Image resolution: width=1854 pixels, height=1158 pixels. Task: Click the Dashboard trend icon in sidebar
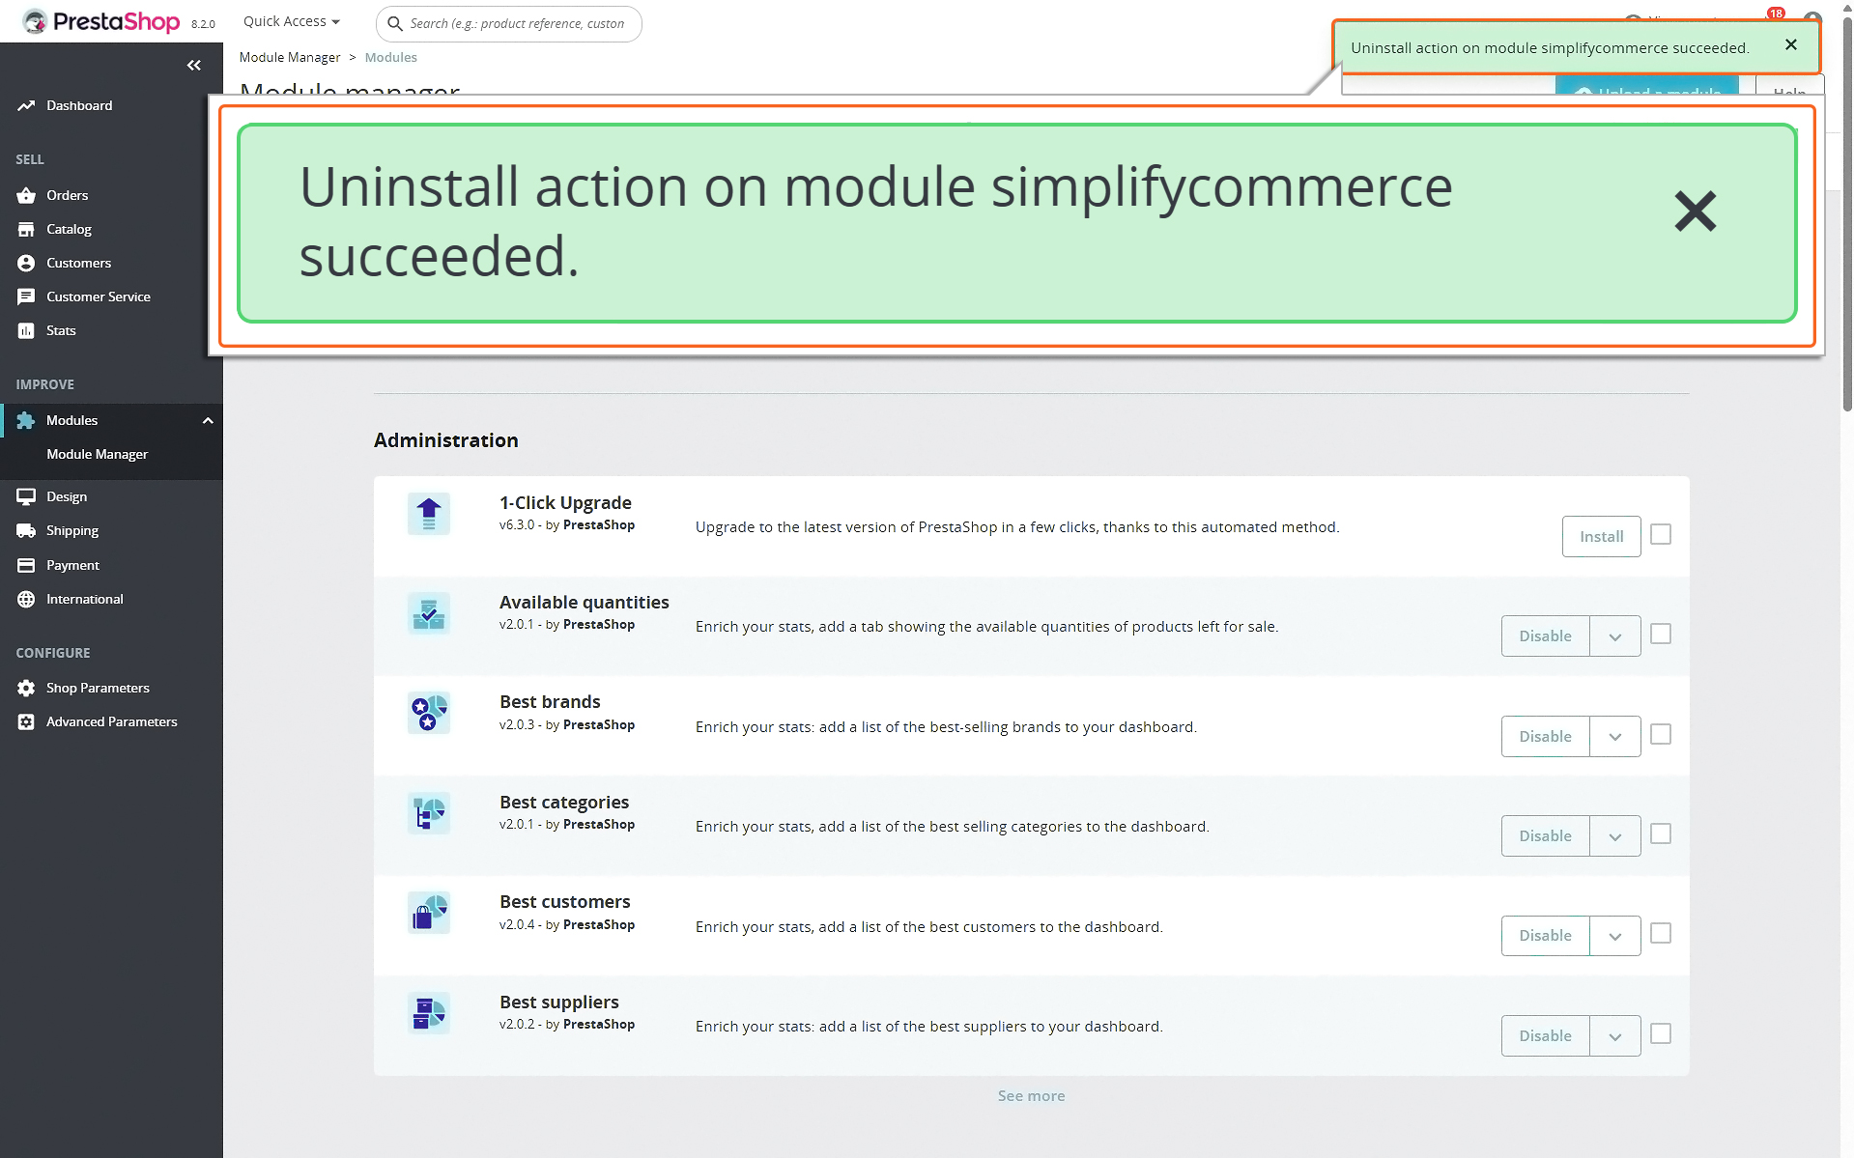coord(26,105)
